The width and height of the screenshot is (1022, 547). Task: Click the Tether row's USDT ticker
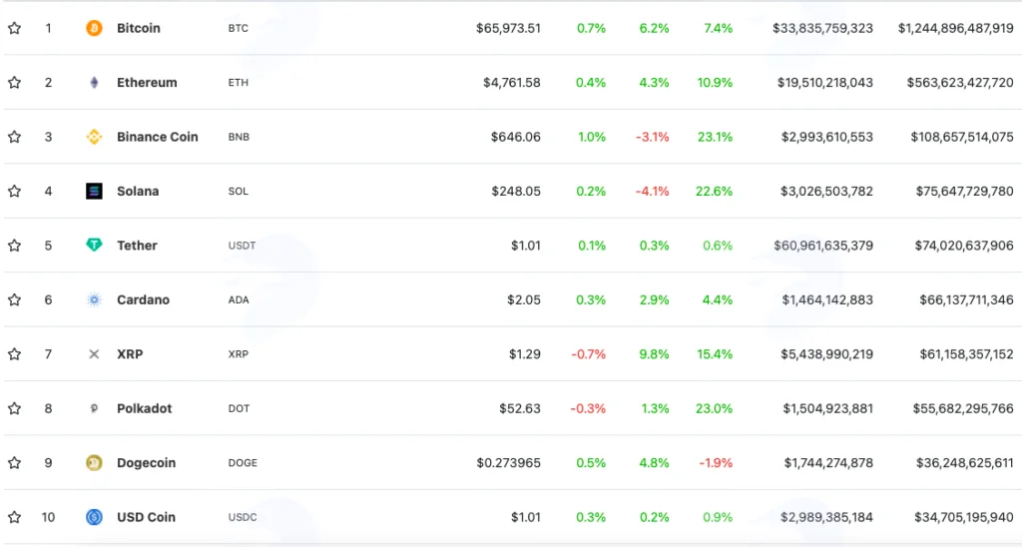(x=242, y=246)
